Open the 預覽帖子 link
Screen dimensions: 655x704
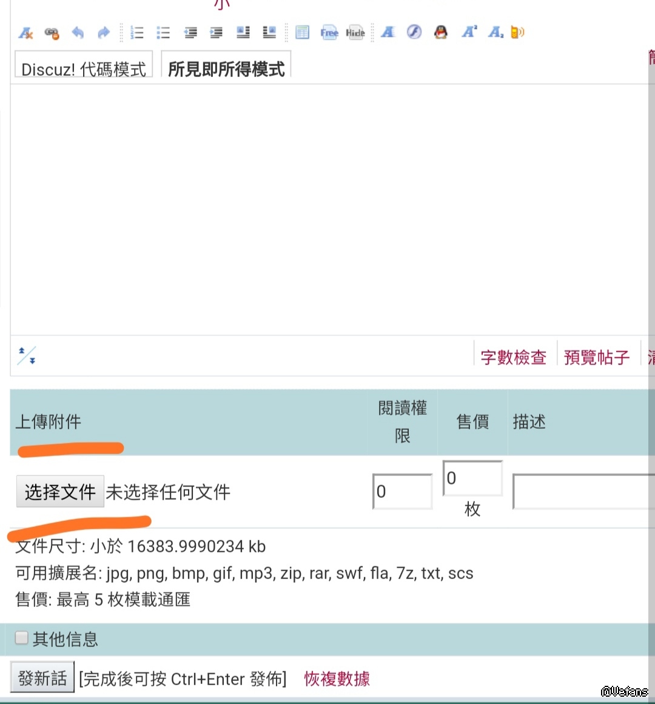click(x=597, y=357)
